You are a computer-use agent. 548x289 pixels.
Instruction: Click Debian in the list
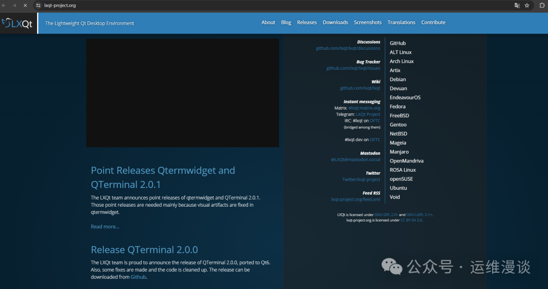(398, 79)
